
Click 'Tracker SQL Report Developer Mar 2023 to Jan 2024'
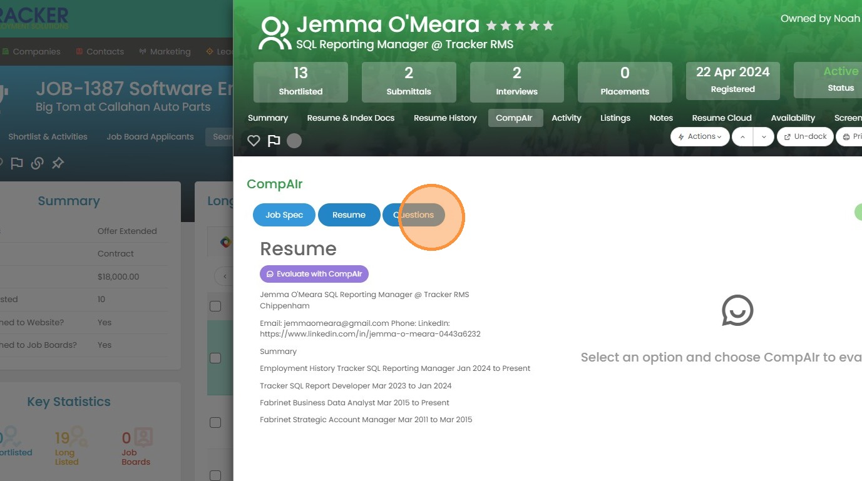point(356,386)
